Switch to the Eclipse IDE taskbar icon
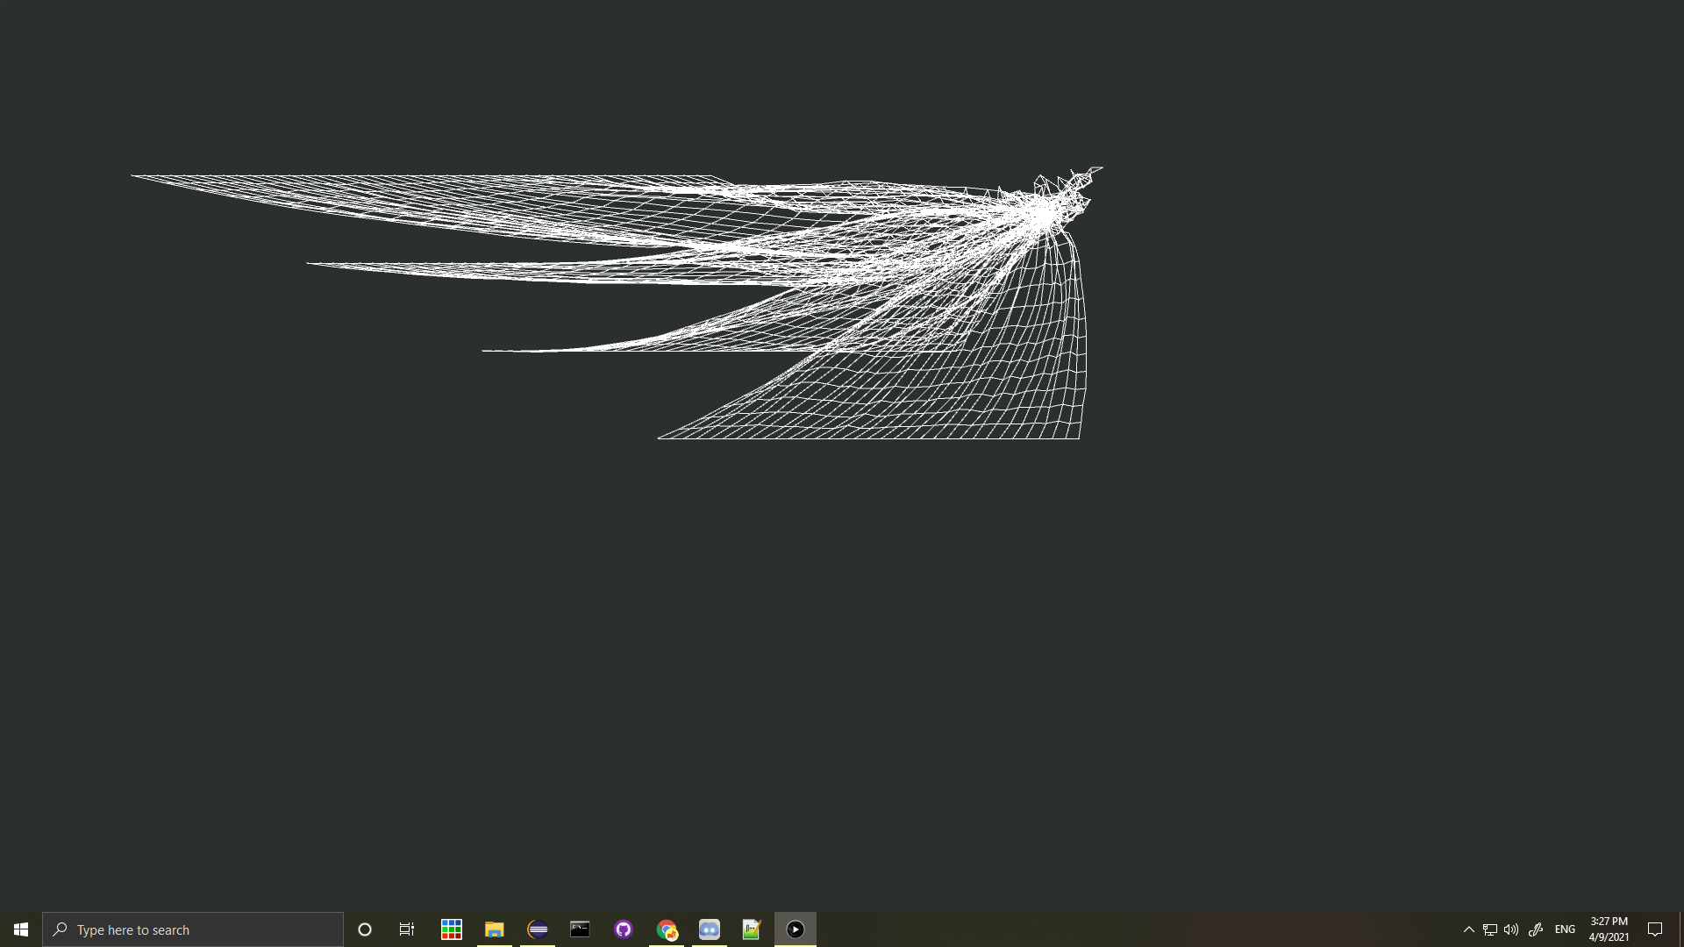1684x947 pixels. tap(538, 929)
